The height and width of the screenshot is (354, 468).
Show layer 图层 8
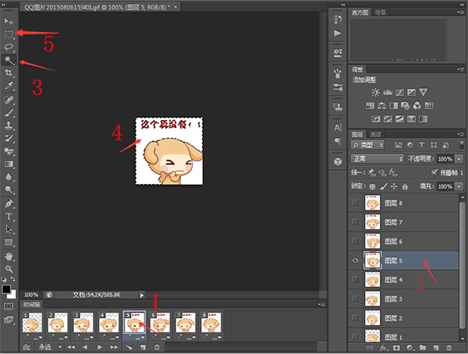pyautogui.click(x=355, y=203)
